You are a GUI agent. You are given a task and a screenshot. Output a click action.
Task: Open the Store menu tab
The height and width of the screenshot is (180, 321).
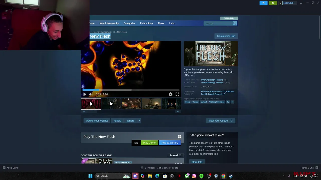(92, 23)
